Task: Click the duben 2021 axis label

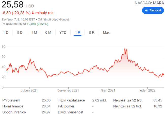Action: [x=30, y=90]
